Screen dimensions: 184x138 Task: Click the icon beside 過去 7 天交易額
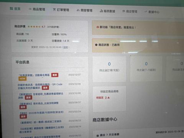[98, 135]
